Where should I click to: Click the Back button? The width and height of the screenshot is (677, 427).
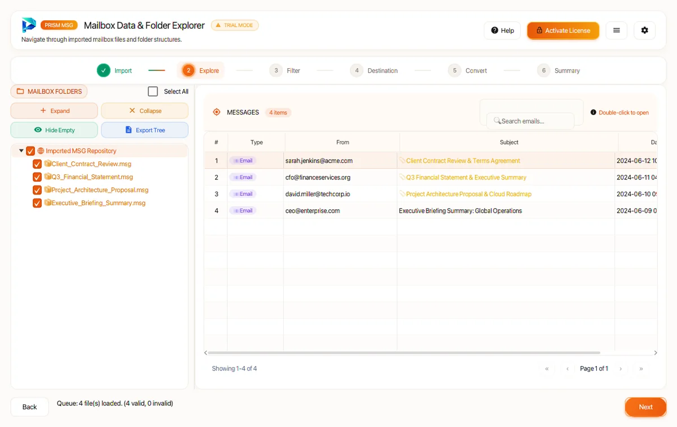[x=29, y=407]
